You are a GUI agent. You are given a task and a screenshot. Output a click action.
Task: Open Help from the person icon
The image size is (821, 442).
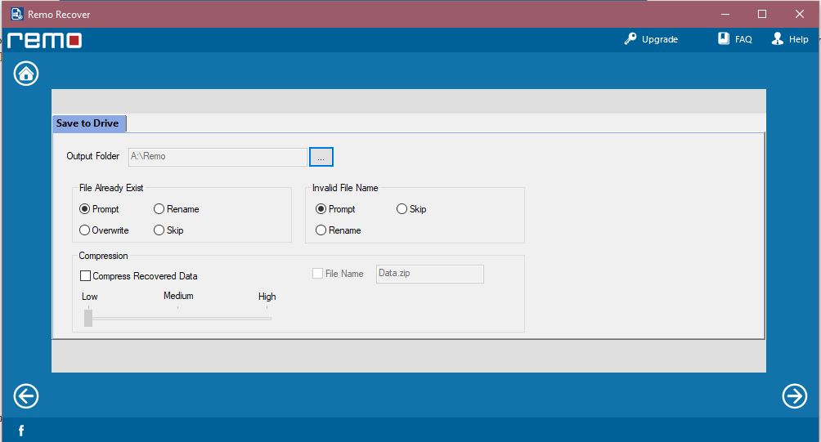pyautogui.click(x=778, y=39)
